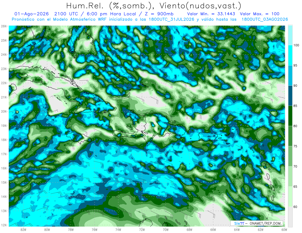Click the '76W' longitude label
The height and width of the screenshot is (233, 302).
(x=94, y=229)
